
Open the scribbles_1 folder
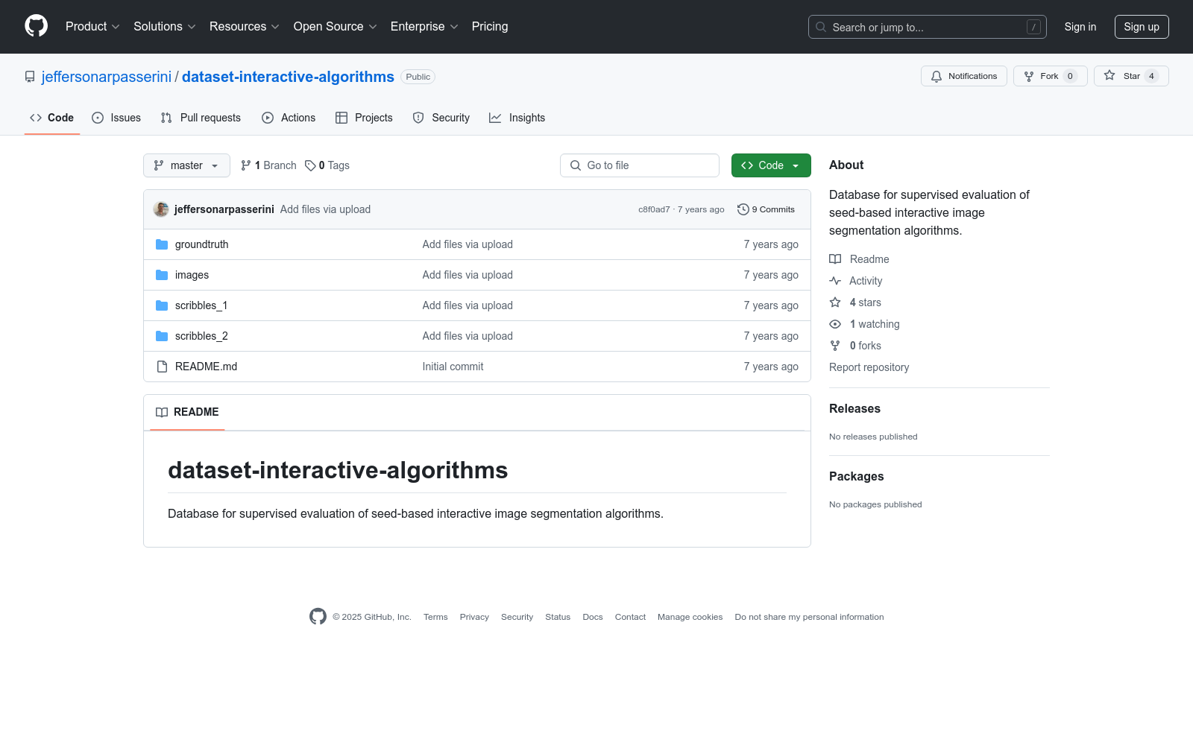click(x=201, y=305)
